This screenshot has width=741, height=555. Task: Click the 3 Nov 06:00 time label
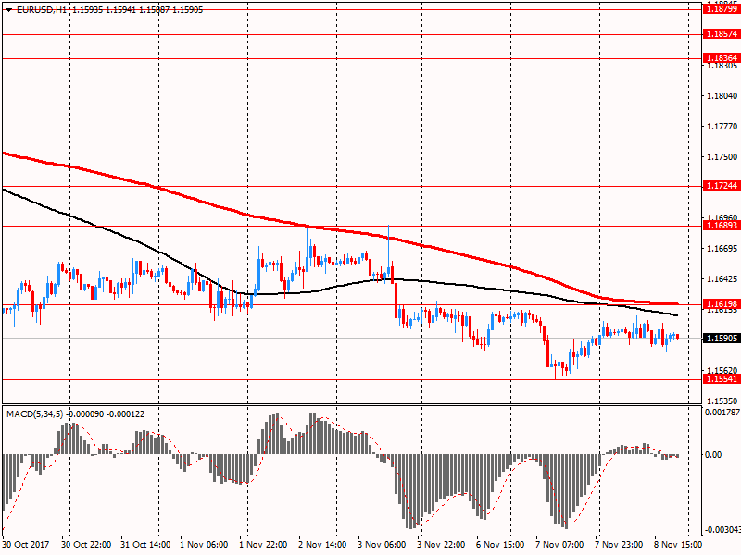382,544
